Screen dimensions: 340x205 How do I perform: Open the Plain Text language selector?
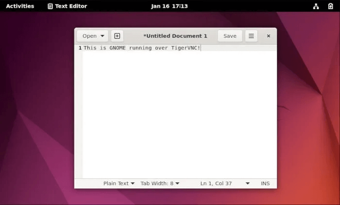coord(119,183)
